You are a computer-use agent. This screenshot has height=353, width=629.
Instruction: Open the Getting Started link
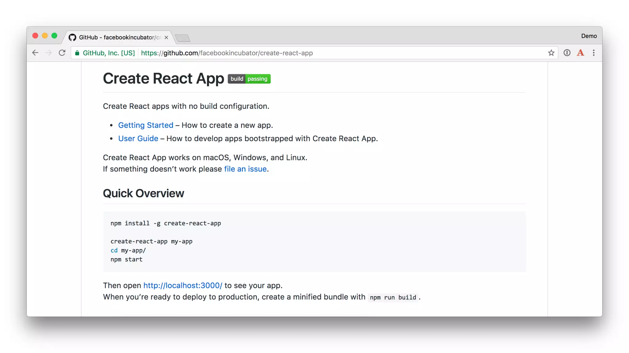146,125
